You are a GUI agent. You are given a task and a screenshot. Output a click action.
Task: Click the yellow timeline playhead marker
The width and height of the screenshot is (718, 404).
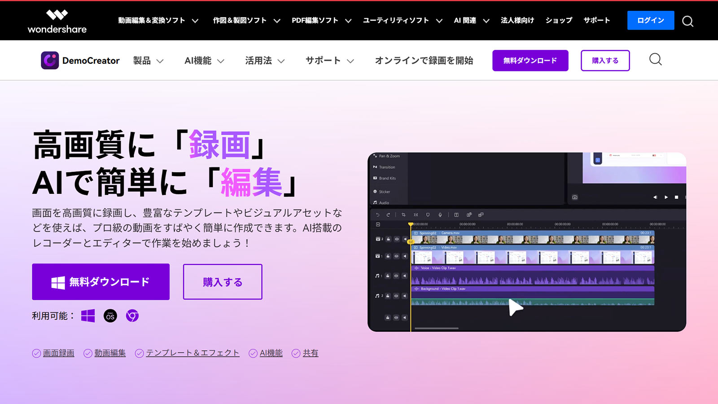click(x=411, y=224)
